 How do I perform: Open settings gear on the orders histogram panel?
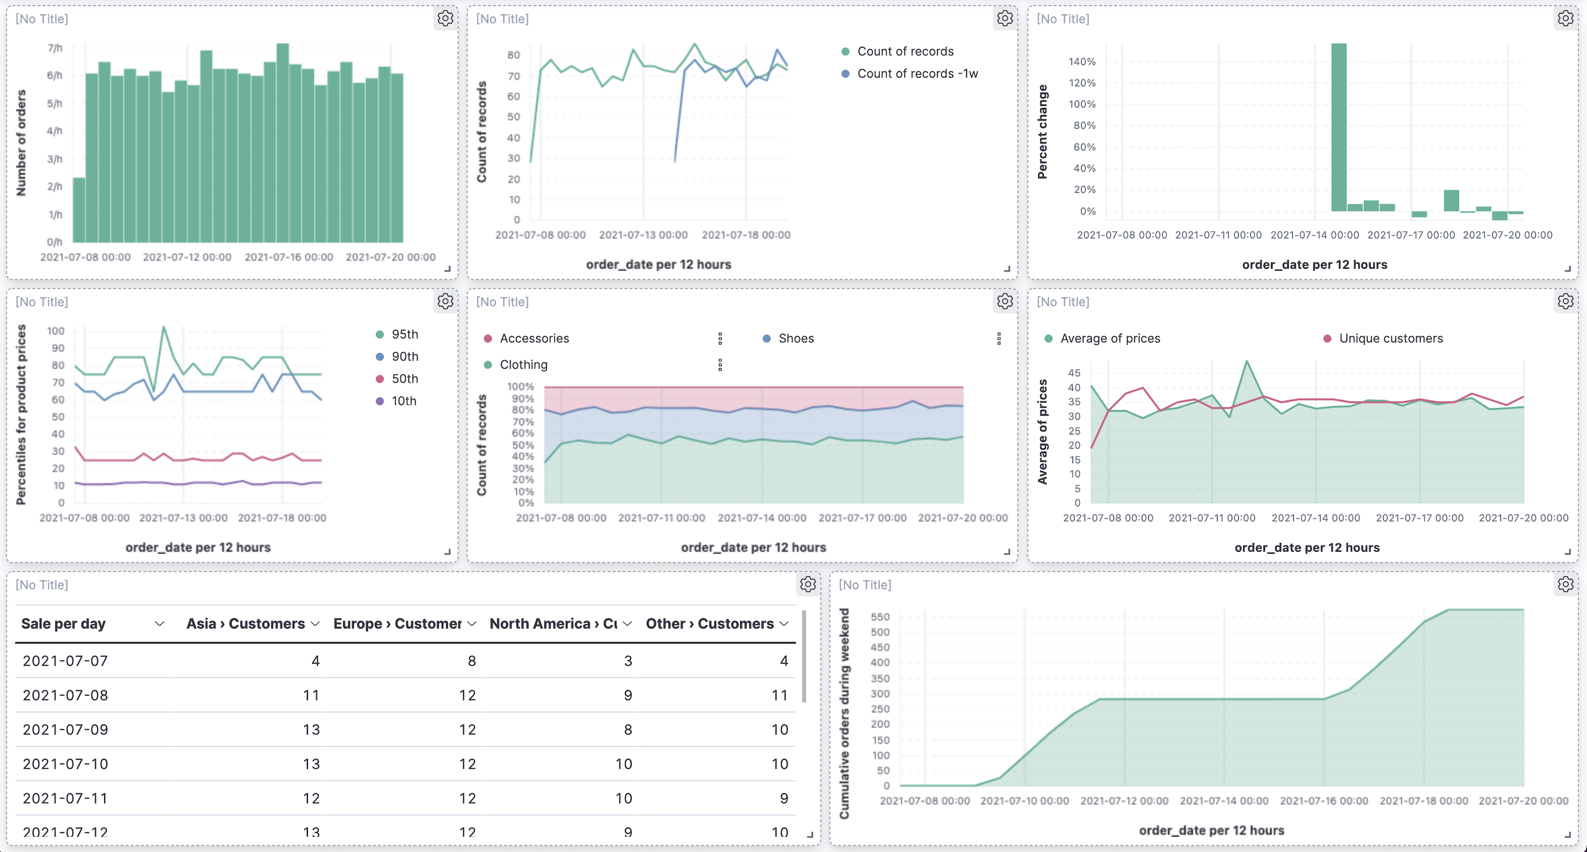pos(445,19)
